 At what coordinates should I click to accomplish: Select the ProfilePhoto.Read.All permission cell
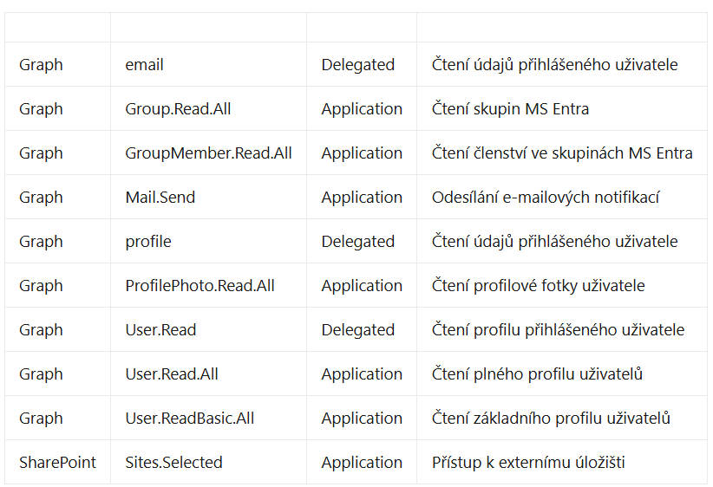pyautogui.click(x=200, y=286)
